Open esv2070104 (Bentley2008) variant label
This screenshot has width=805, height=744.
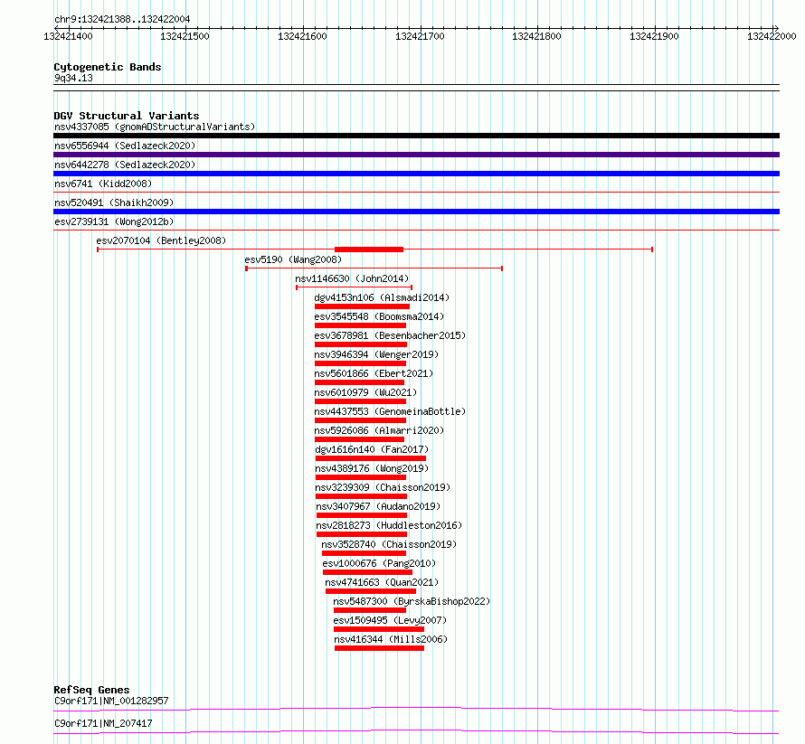tap(161, 240)
